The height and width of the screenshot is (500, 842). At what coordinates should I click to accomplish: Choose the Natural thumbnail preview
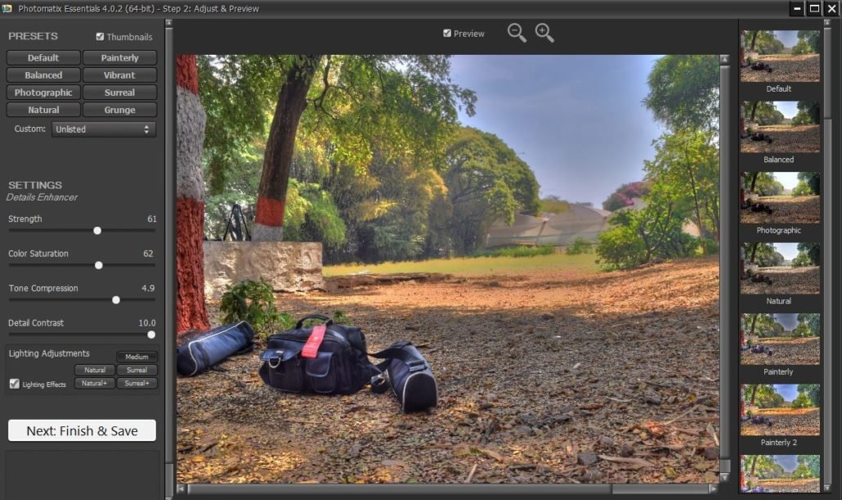tap(780, 268)
